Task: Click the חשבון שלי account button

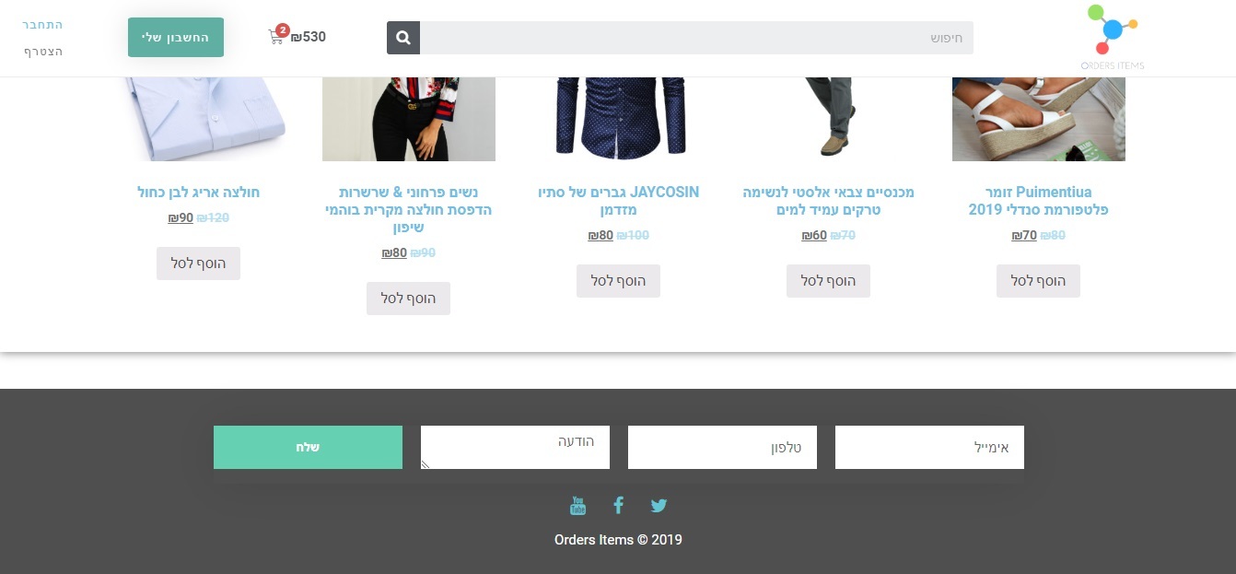Action: coord(176,37)
